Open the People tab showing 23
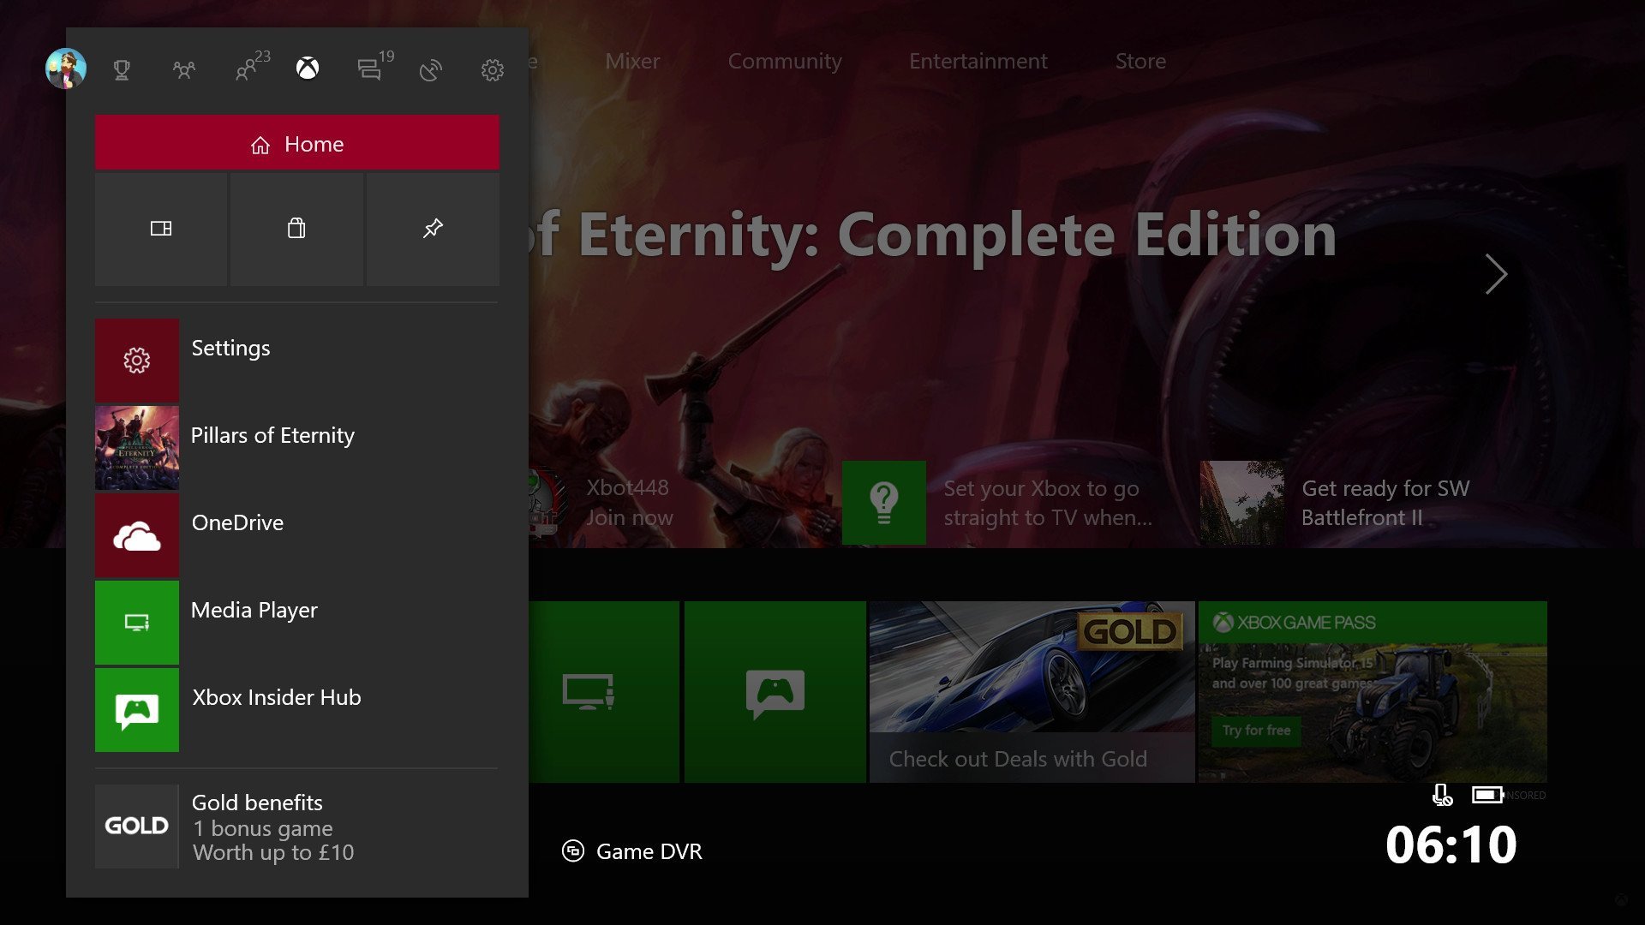 coord(252,66)
